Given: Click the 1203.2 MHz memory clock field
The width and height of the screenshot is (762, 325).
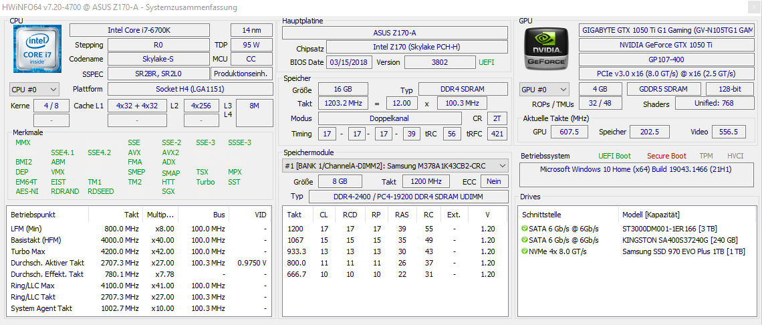Looking at the screenshot, I should point(343,104).
